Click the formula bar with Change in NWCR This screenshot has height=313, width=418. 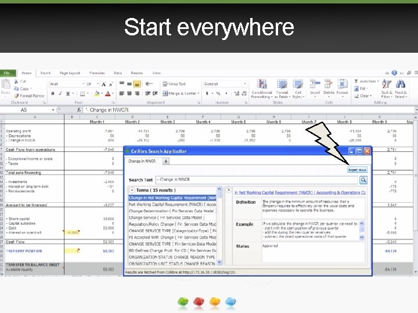[248, 110]
